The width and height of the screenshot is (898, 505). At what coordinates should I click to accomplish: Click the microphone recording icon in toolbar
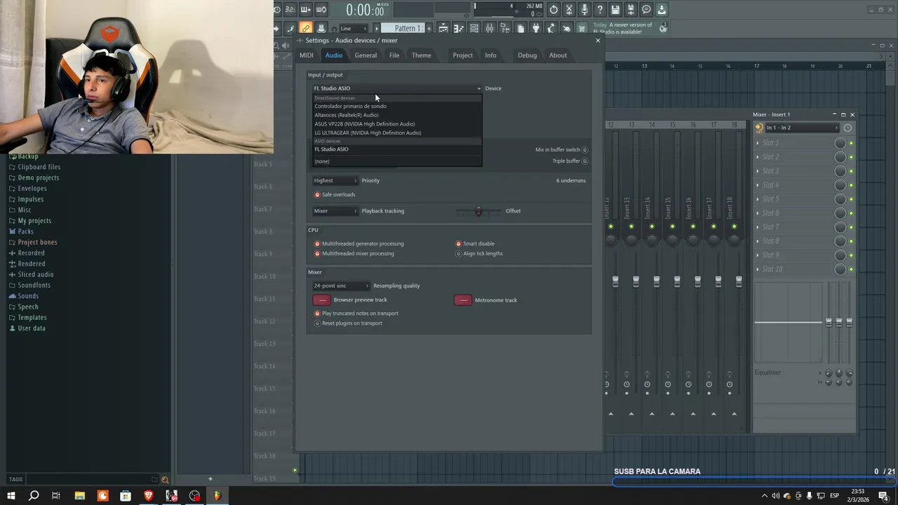point(584,10)
